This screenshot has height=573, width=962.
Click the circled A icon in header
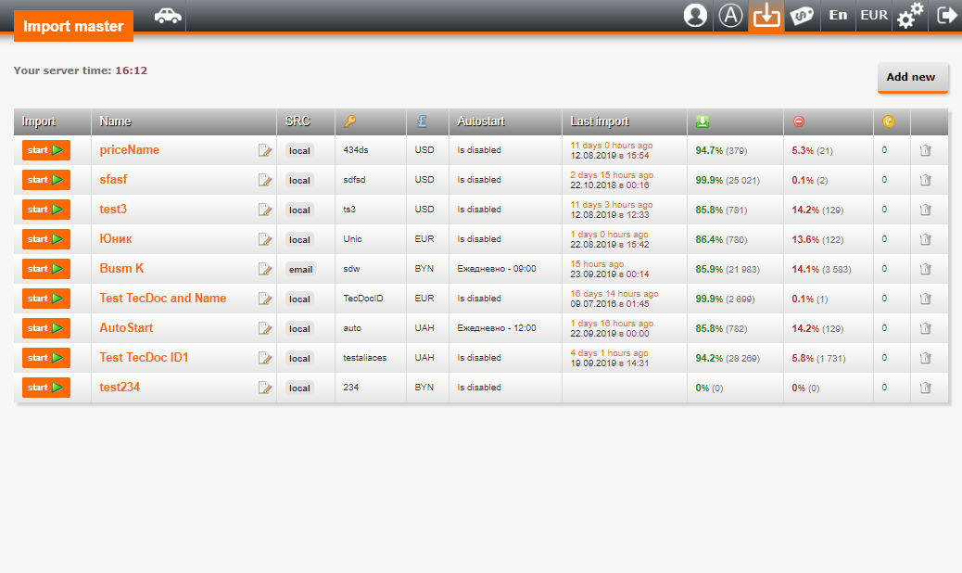(731, 16)
